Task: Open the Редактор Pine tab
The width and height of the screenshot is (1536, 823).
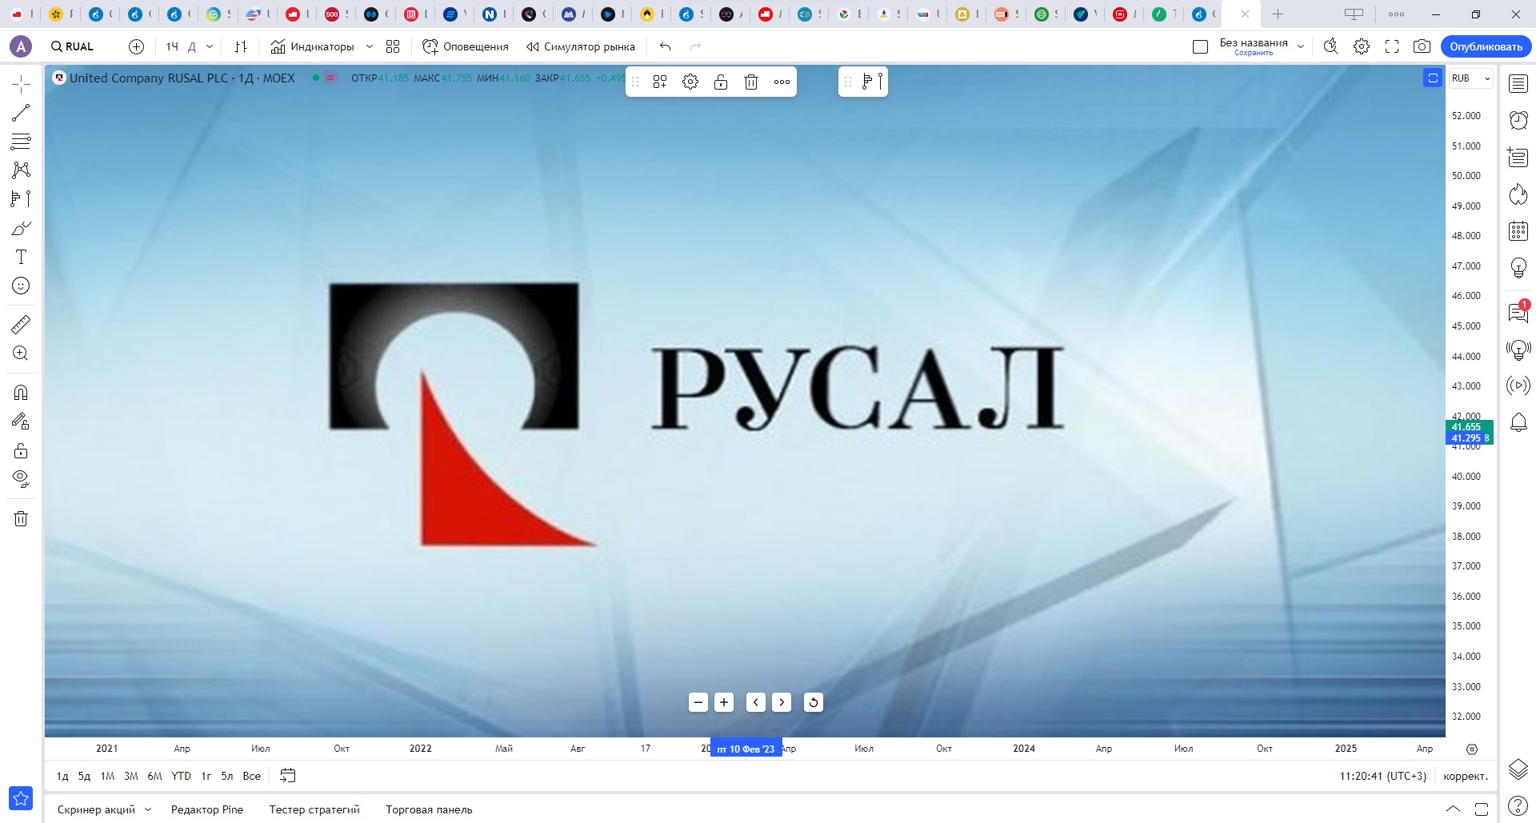Action: coord(207,809)
